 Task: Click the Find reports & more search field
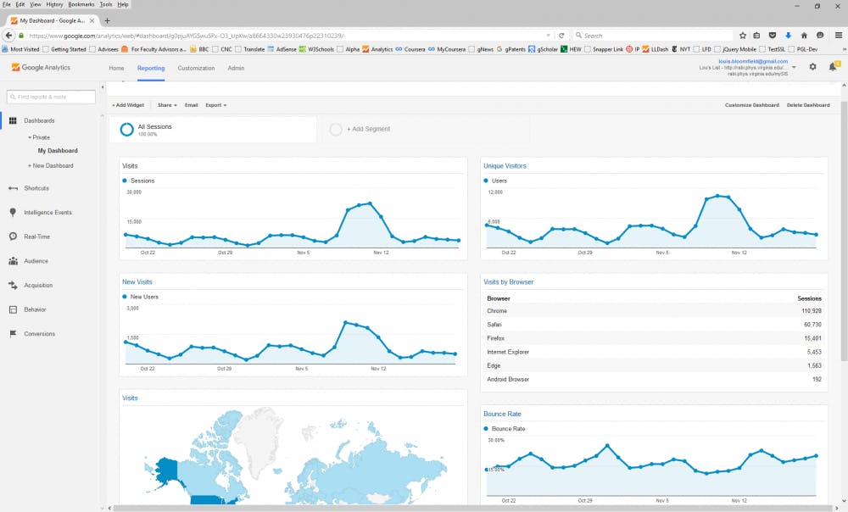(x=50, y=97)
